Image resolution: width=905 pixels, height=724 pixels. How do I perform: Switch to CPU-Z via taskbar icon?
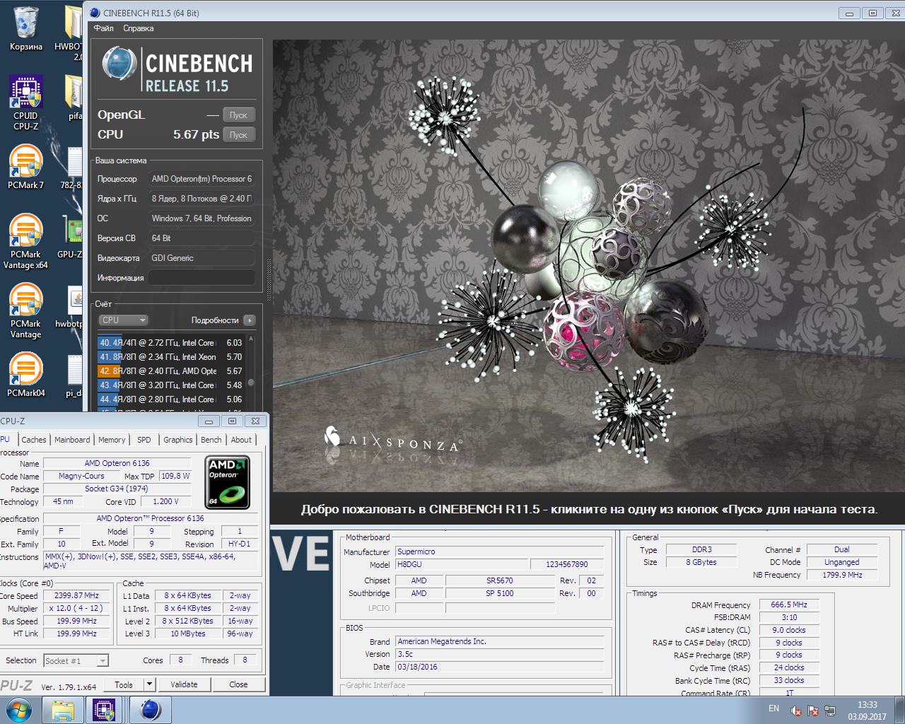coord(104,710)
